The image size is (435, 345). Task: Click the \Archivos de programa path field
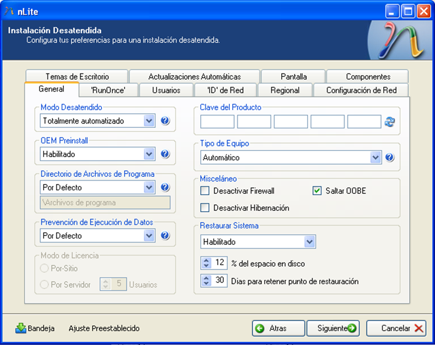[x=105, y=202]
